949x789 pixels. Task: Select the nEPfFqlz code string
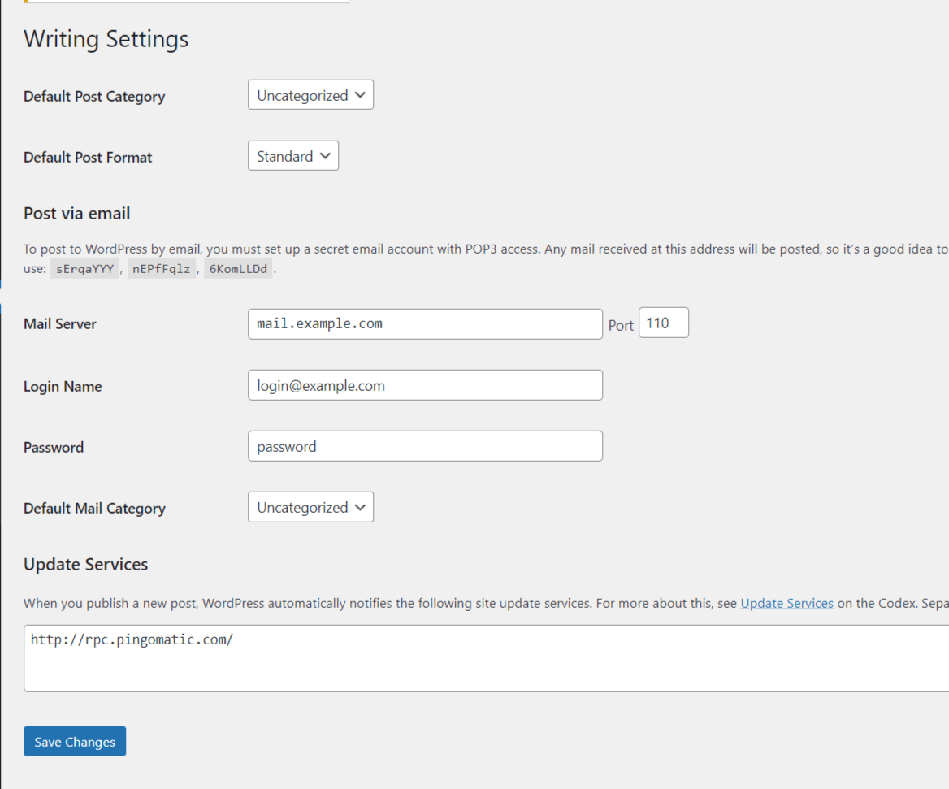162,269
